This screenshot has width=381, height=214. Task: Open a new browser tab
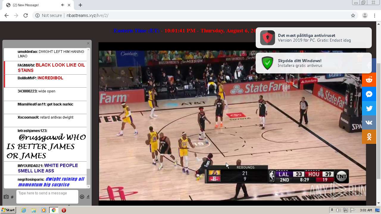coord(80,5)
